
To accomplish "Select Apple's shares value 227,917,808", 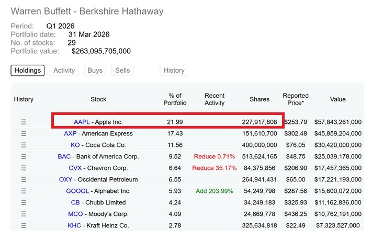I will coord(260,122).
